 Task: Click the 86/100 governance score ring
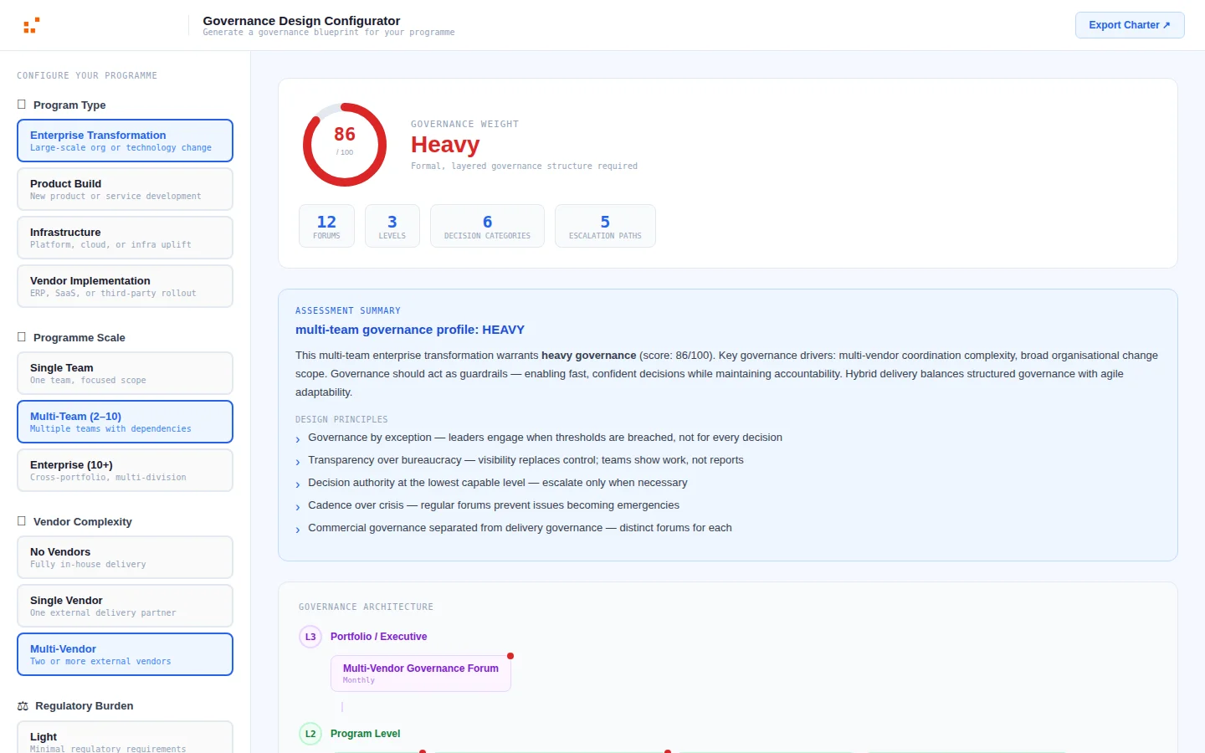[x=344, y=144]
